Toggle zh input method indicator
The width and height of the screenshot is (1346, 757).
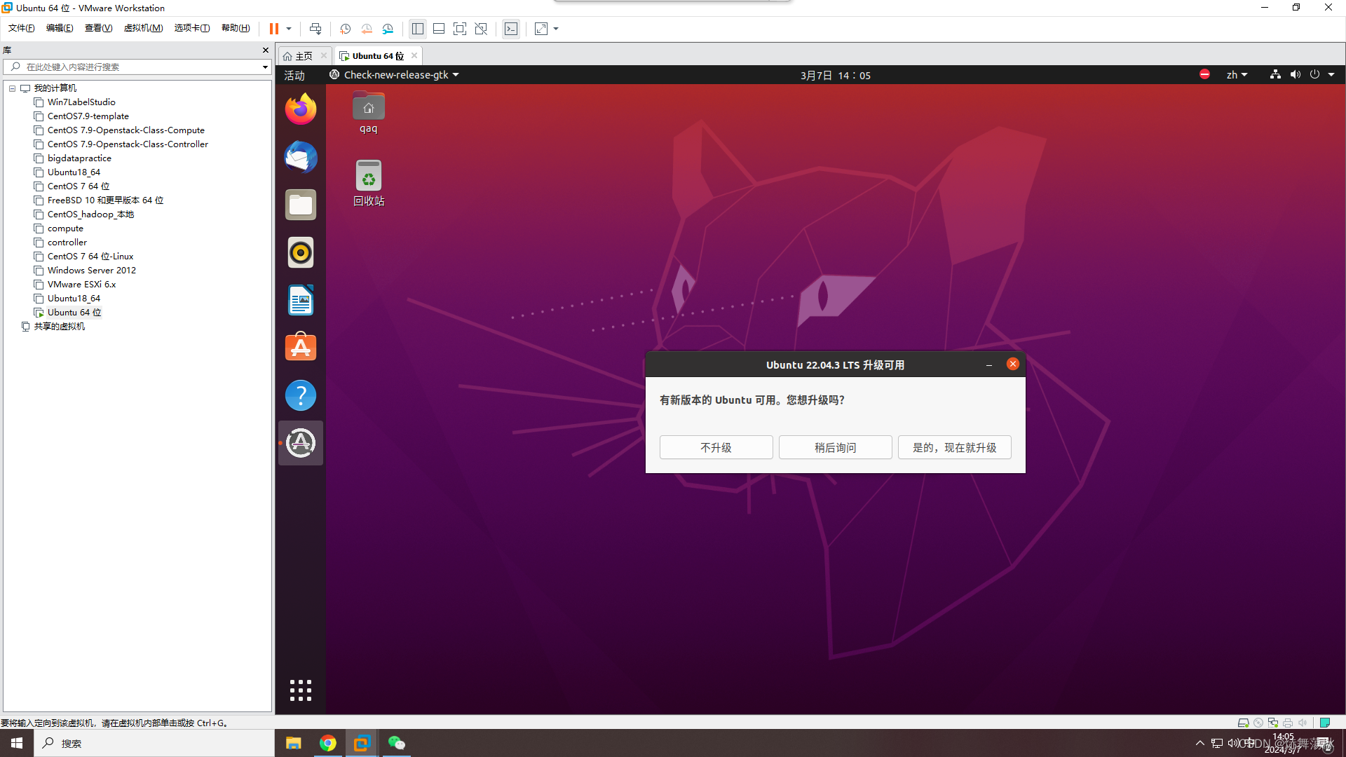click(x=1235, y=75)
